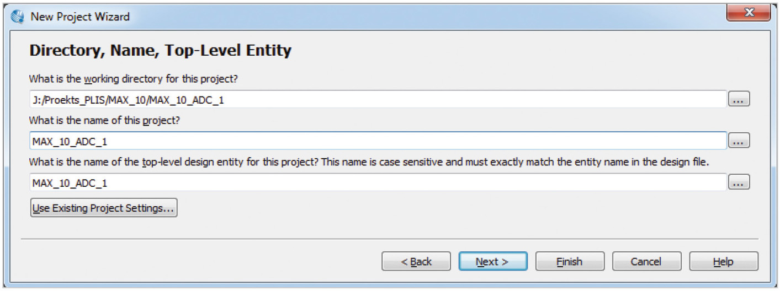Close the New Project Wizard window
This screenshot has height=291, width=780.
[748, 13]
